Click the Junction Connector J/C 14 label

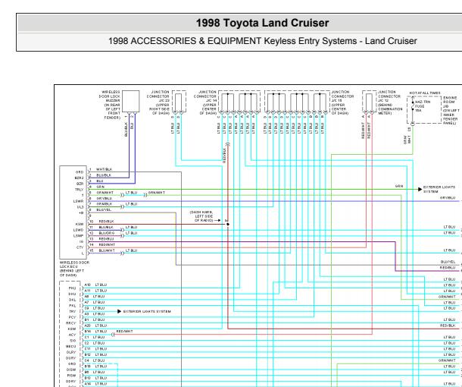tap(205, 102)
